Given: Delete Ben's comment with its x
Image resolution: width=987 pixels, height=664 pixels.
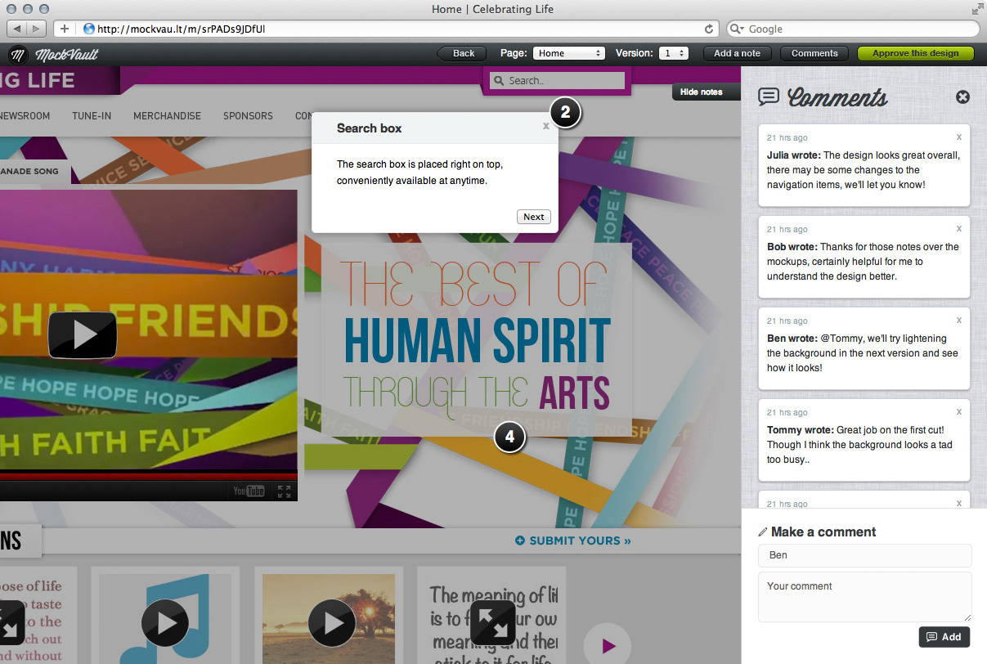Looking at the screenshot, I should pyautogui.click(x=959, y=320).
